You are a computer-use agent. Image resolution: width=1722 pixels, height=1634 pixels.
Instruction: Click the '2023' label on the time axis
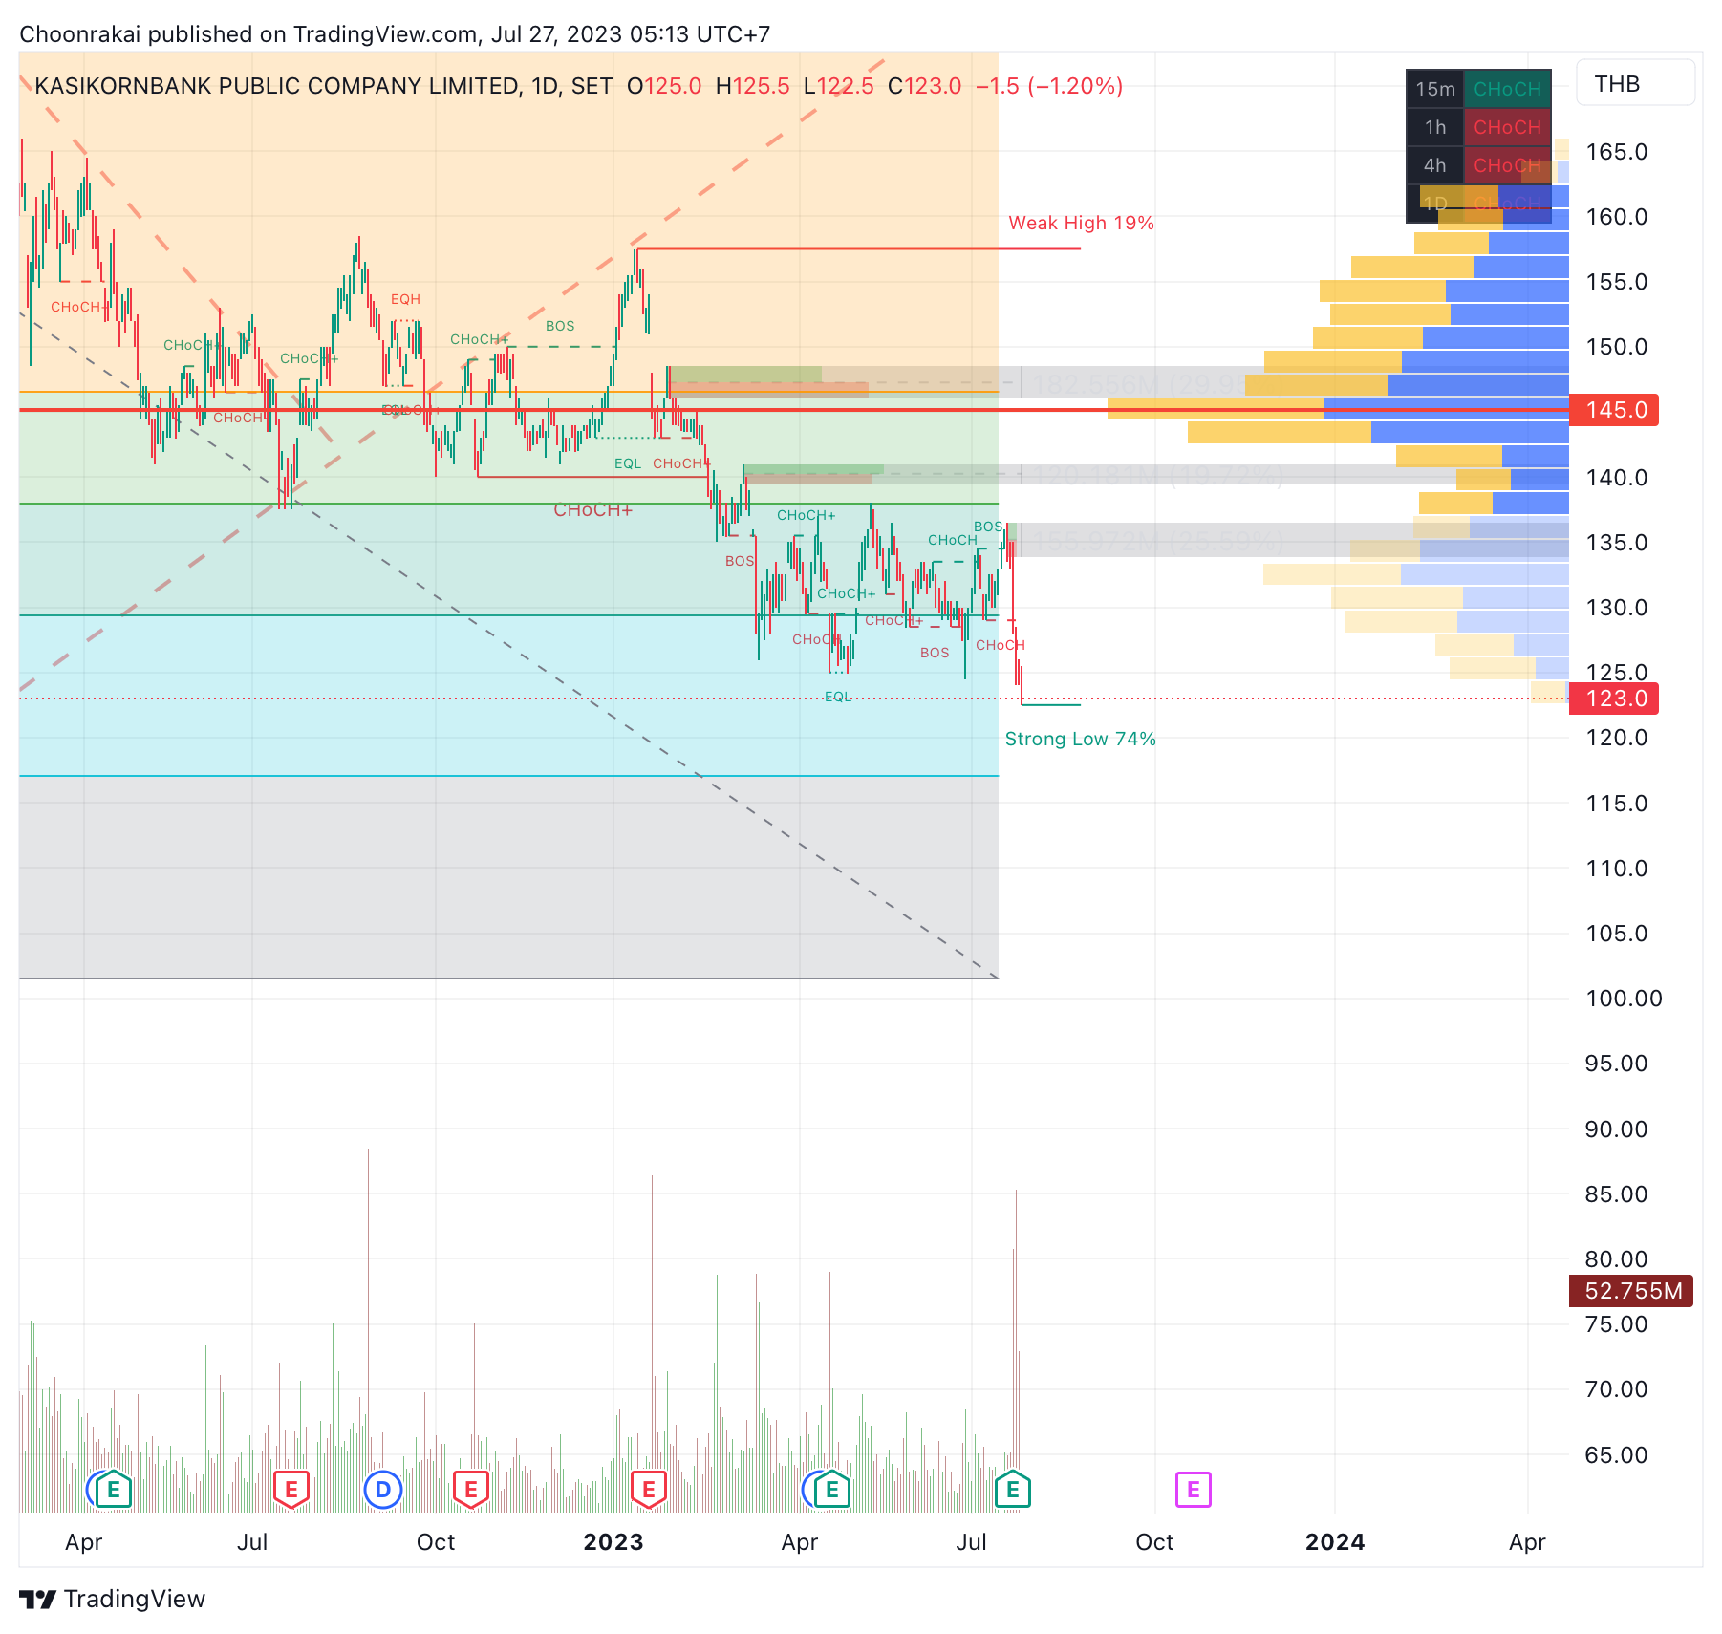[x=613, y=1542]
